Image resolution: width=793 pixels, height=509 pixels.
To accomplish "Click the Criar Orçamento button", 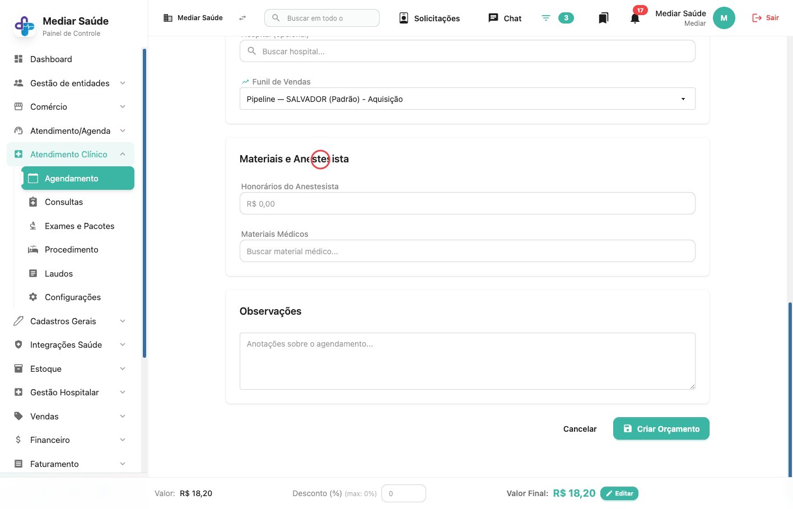I will tap(661, 428).
